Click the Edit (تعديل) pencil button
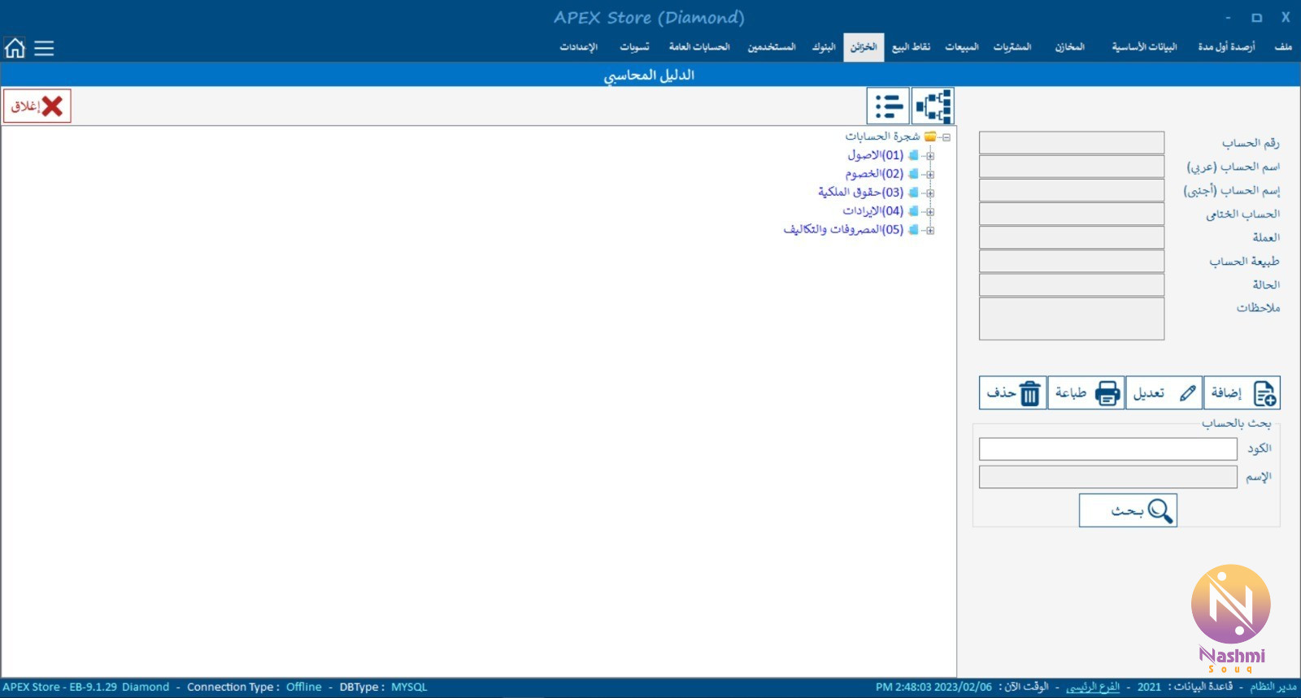Viewport: 1301px width, 698px height. 1164,393
